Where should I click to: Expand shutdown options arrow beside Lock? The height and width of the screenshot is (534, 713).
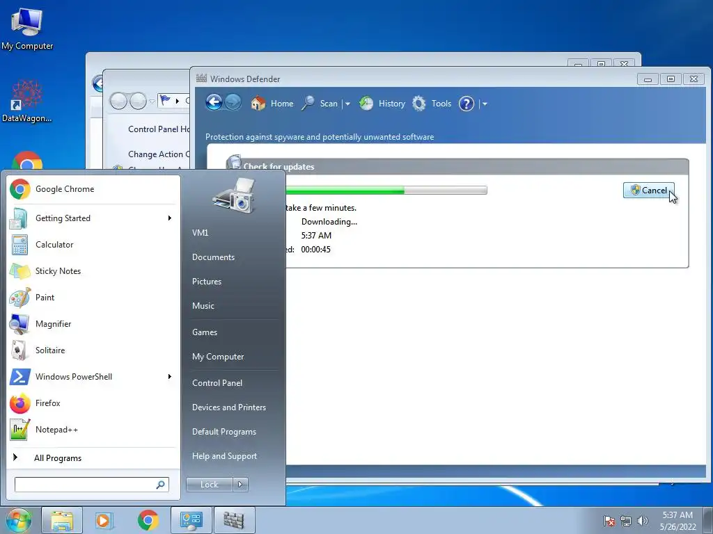pyautogui.click(x=240, y=485)
